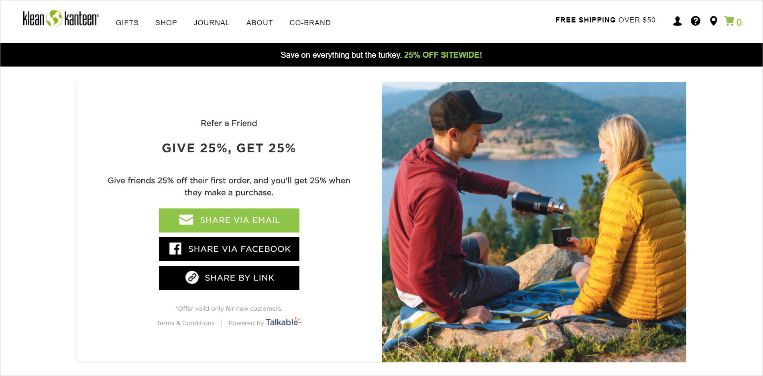Screen dimensions: 763x376
Task: Click the Facebook icon on the share button
Action: point(175,249)
